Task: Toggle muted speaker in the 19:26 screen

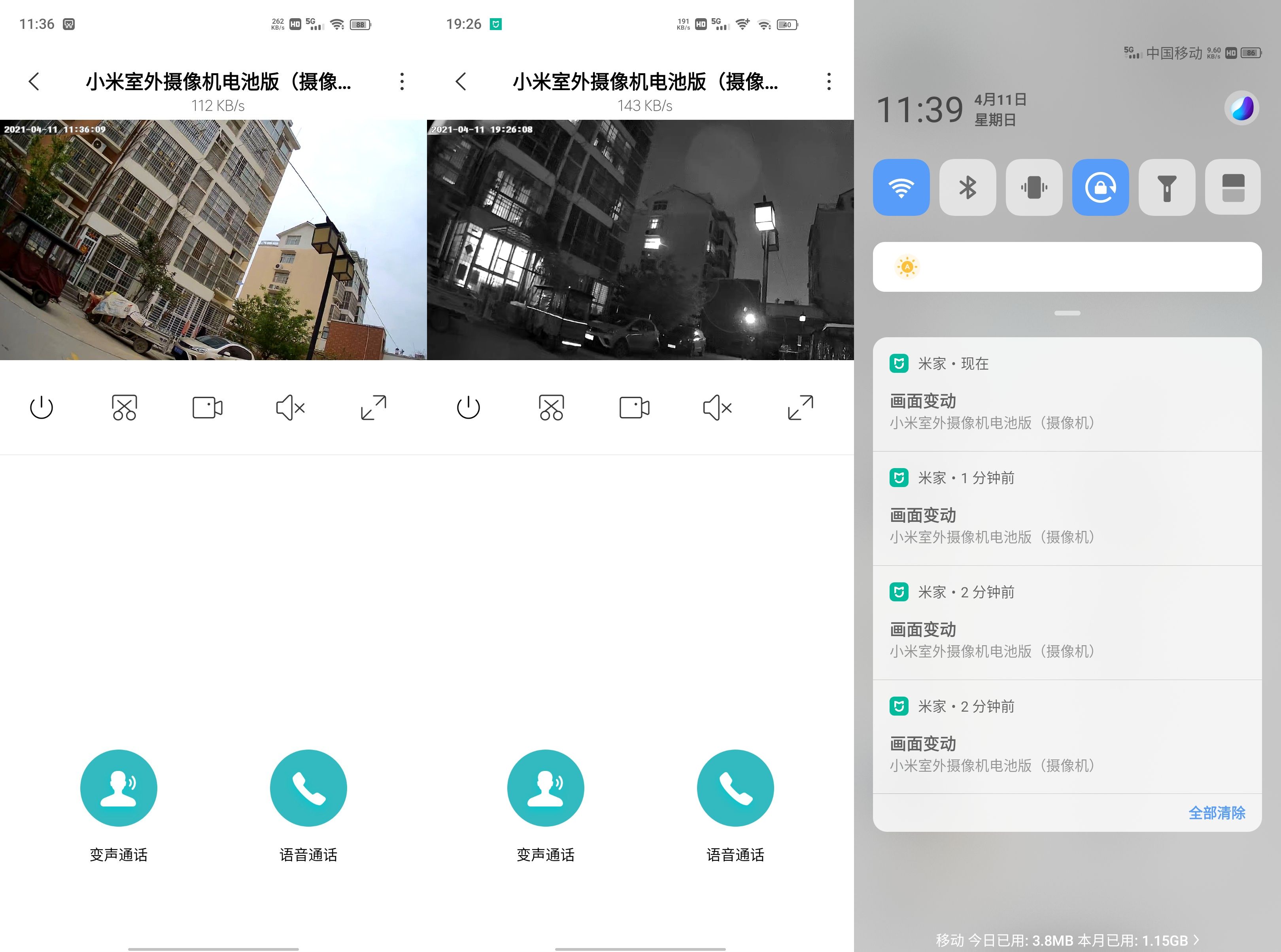Action: coord(718,408)
